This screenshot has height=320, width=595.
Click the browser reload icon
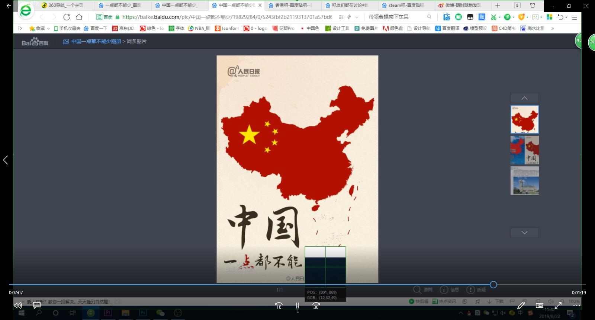point(67,17)
